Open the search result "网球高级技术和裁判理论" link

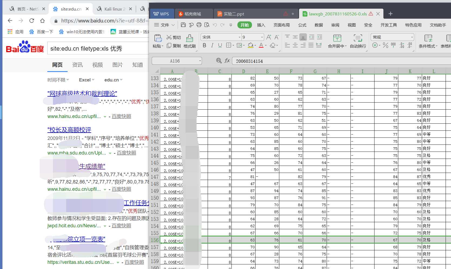82,94
